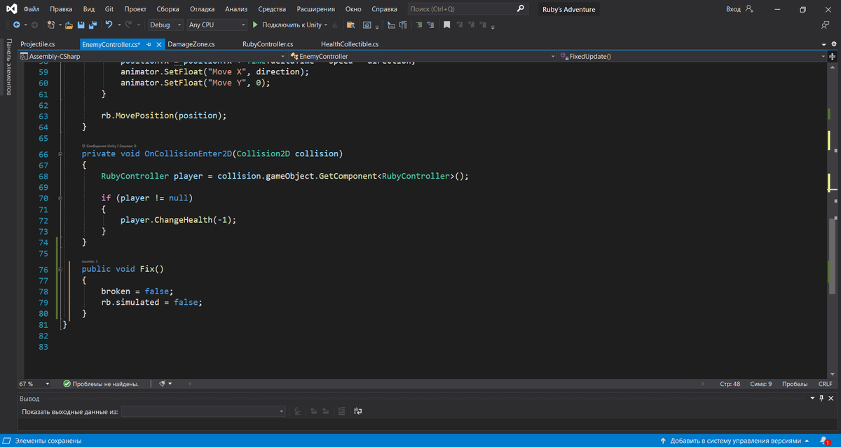Open the undo history dropdown arrow
Viewport: 841px width, 447px height.
pos(118,25)
